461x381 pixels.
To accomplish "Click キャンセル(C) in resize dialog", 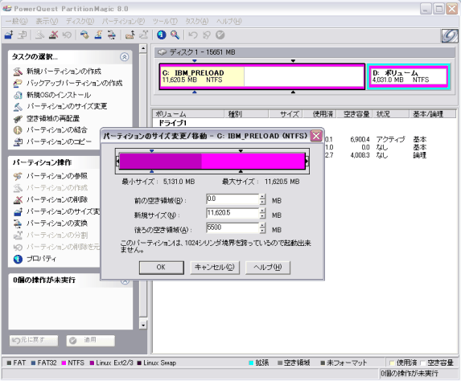I will coord(215,268).
